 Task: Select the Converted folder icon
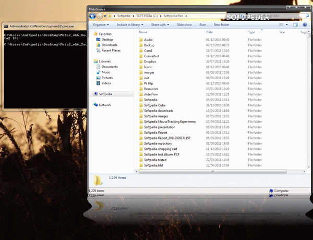[141, 56]
